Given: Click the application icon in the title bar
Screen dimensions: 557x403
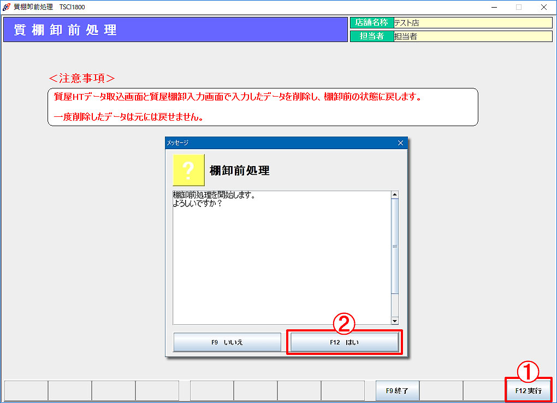Looking at the screenshot, I should (x=5, y=7).
